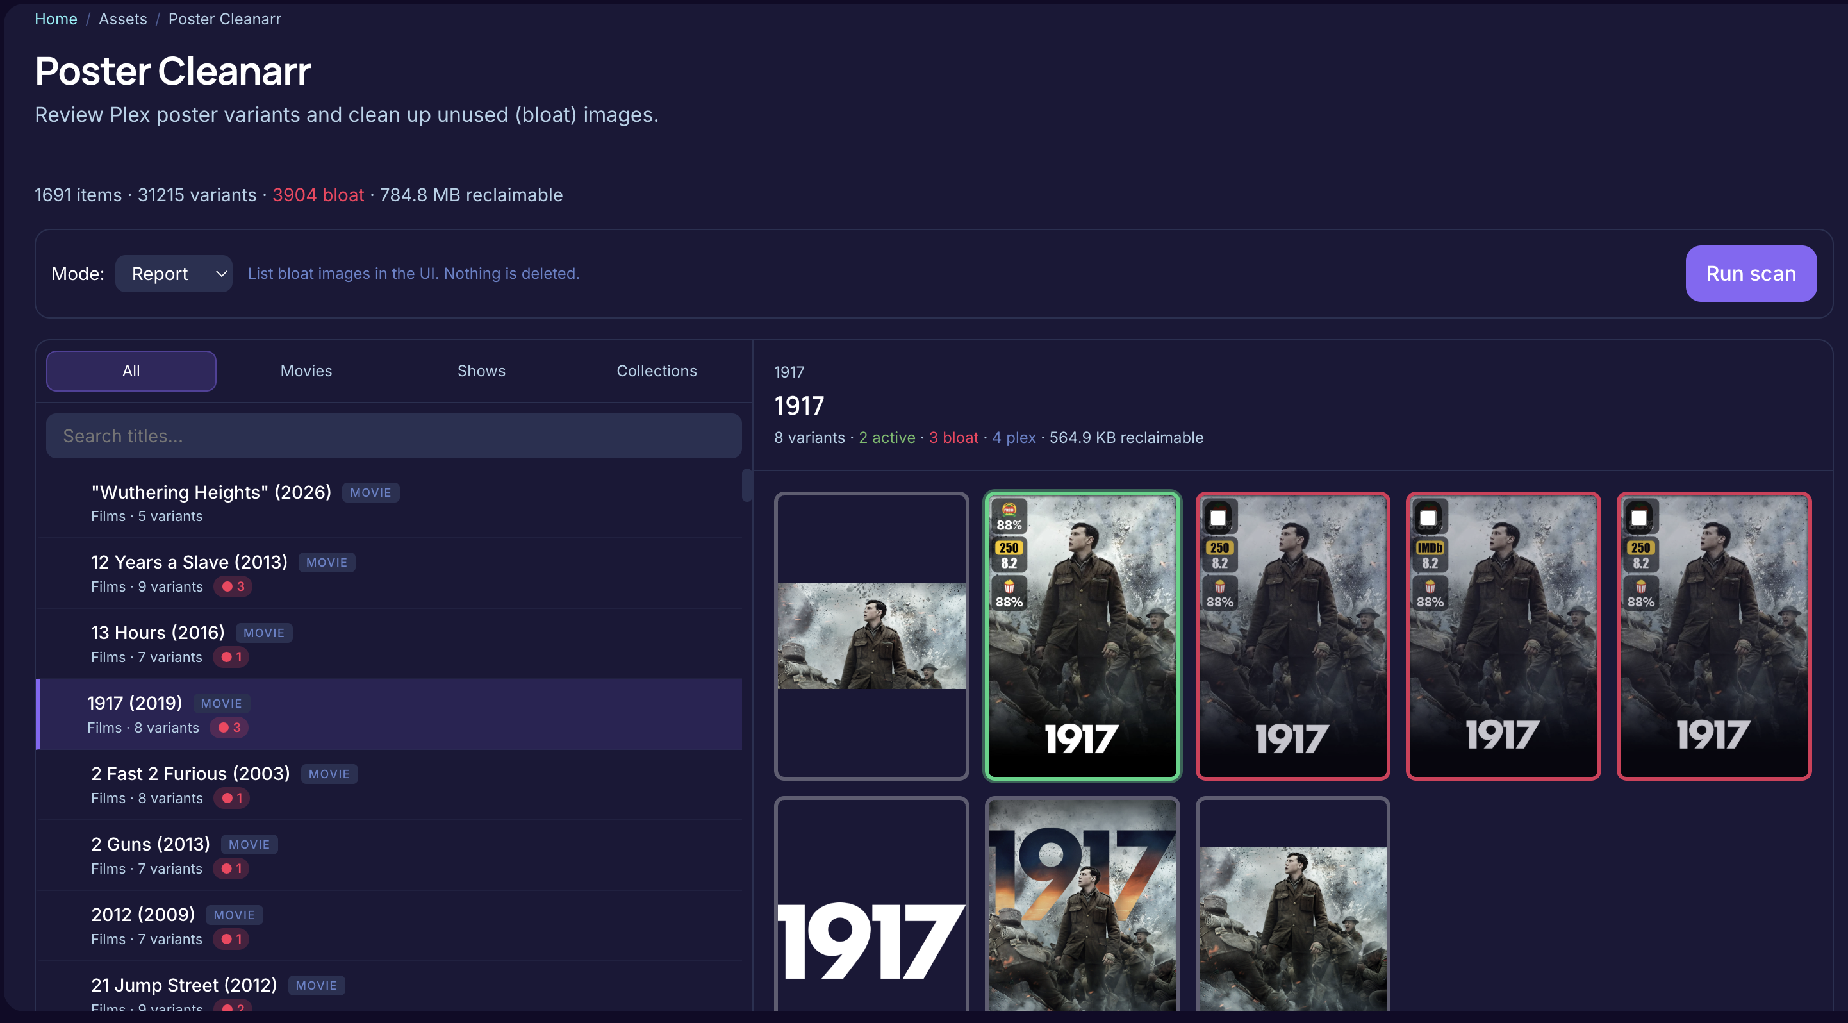Viewport: 1848px width, 1023px height.
Task: Select "Wuthering Heights" (2026) in the list
Action: point(390,503)
